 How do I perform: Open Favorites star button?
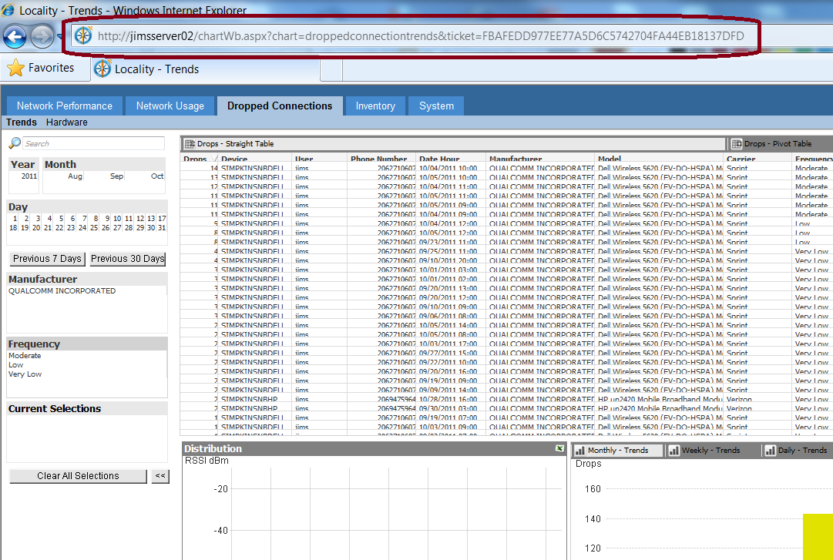42,68
